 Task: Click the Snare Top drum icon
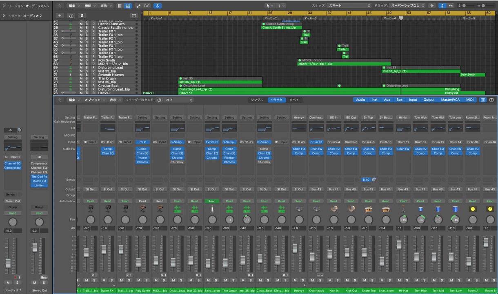pyautogui.click(x=368, y=209)
